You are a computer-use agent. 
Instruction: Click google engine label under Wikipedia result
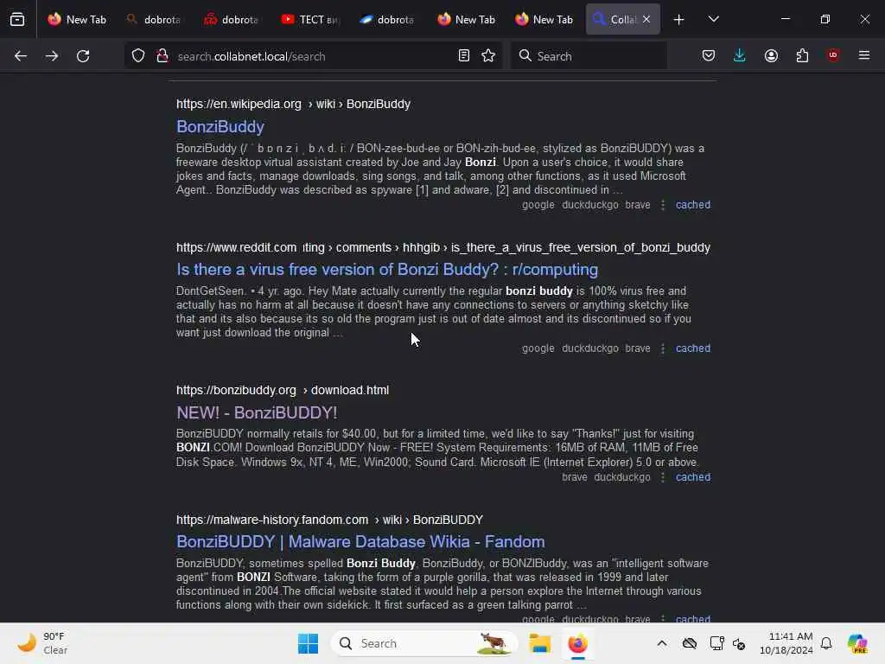(538, 205)
